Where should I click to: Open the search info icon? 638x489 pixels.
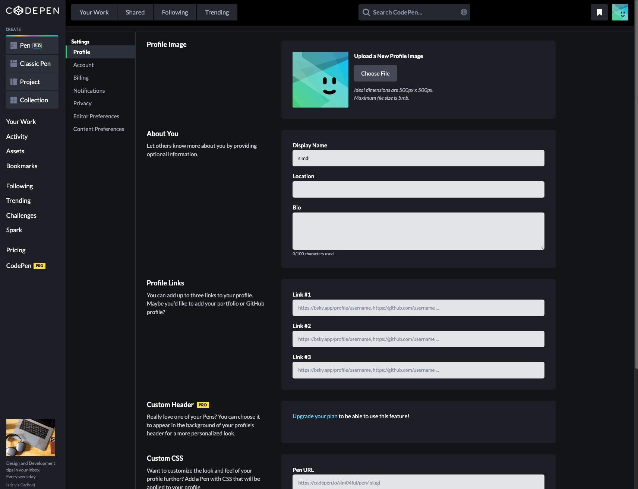(x=464, y=12)
